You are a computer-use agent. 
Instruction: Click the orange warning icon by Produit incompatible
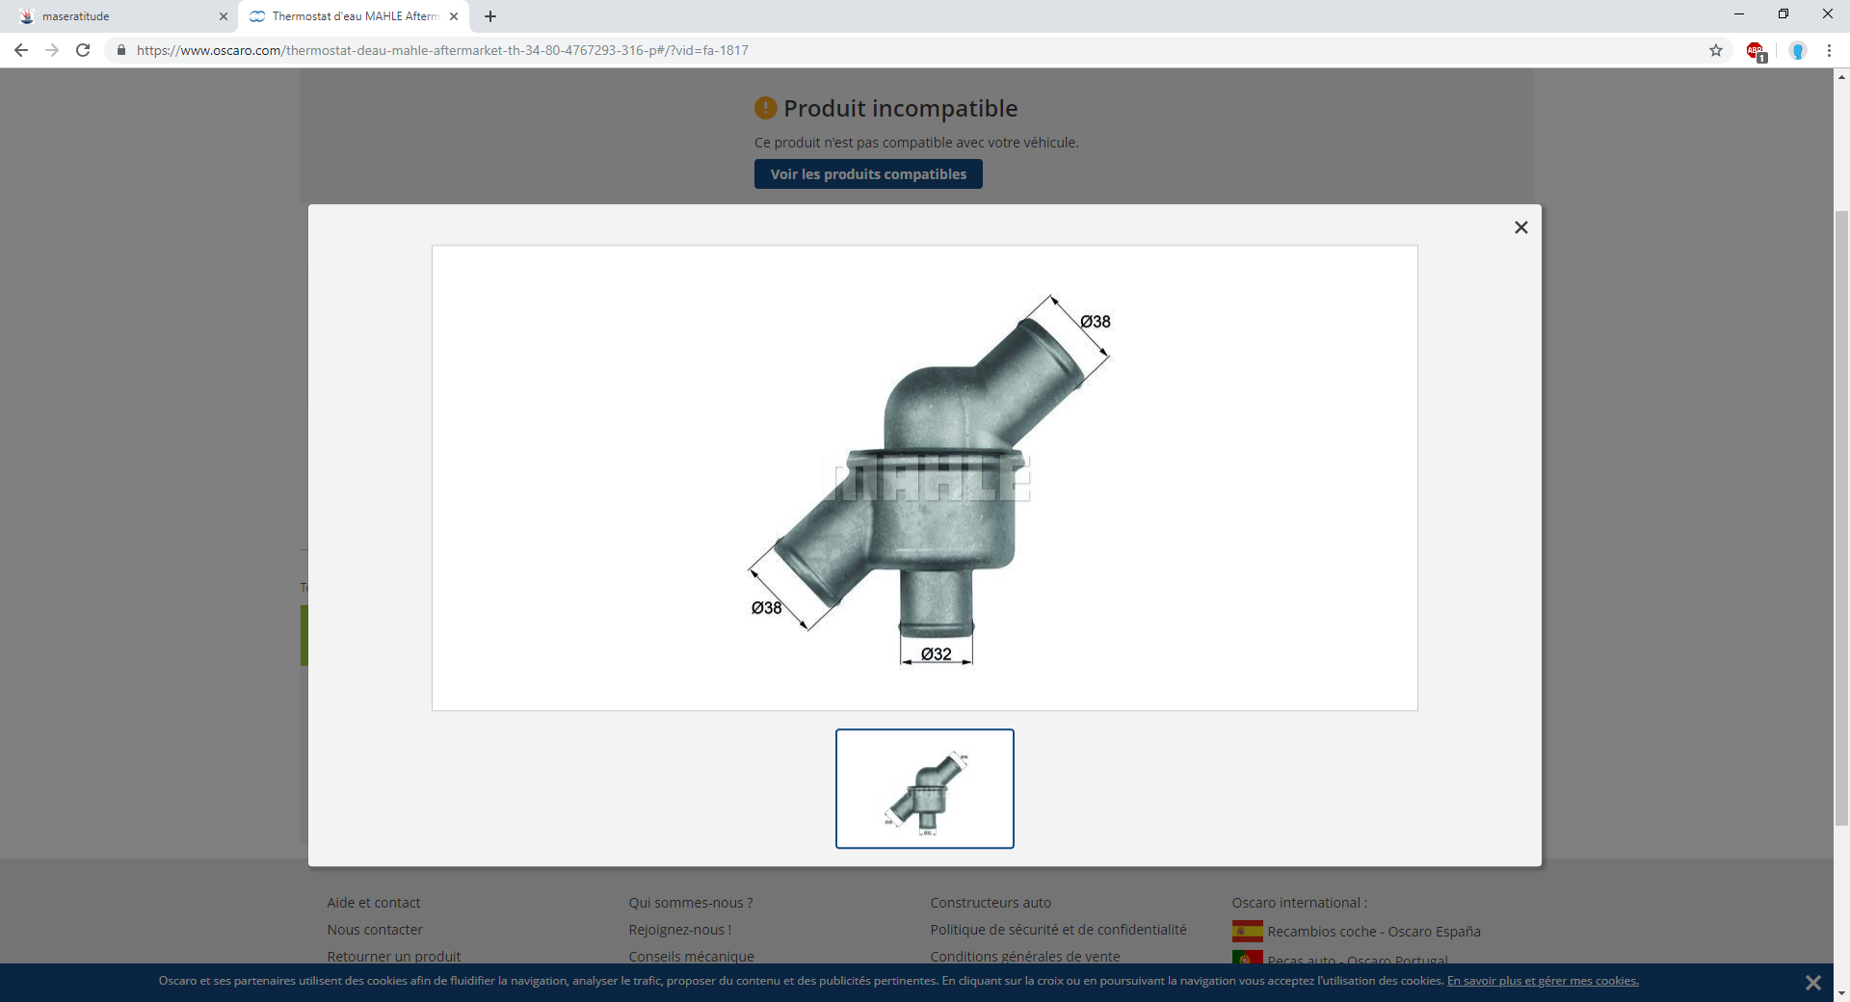tap(765, 108)
